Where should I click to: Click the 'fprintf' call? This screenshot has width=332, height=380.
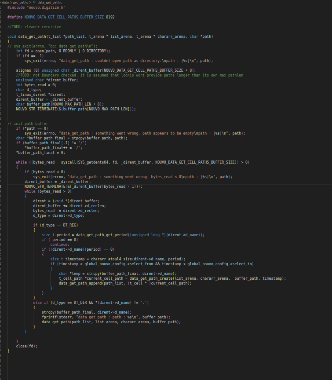coord(49,317)
